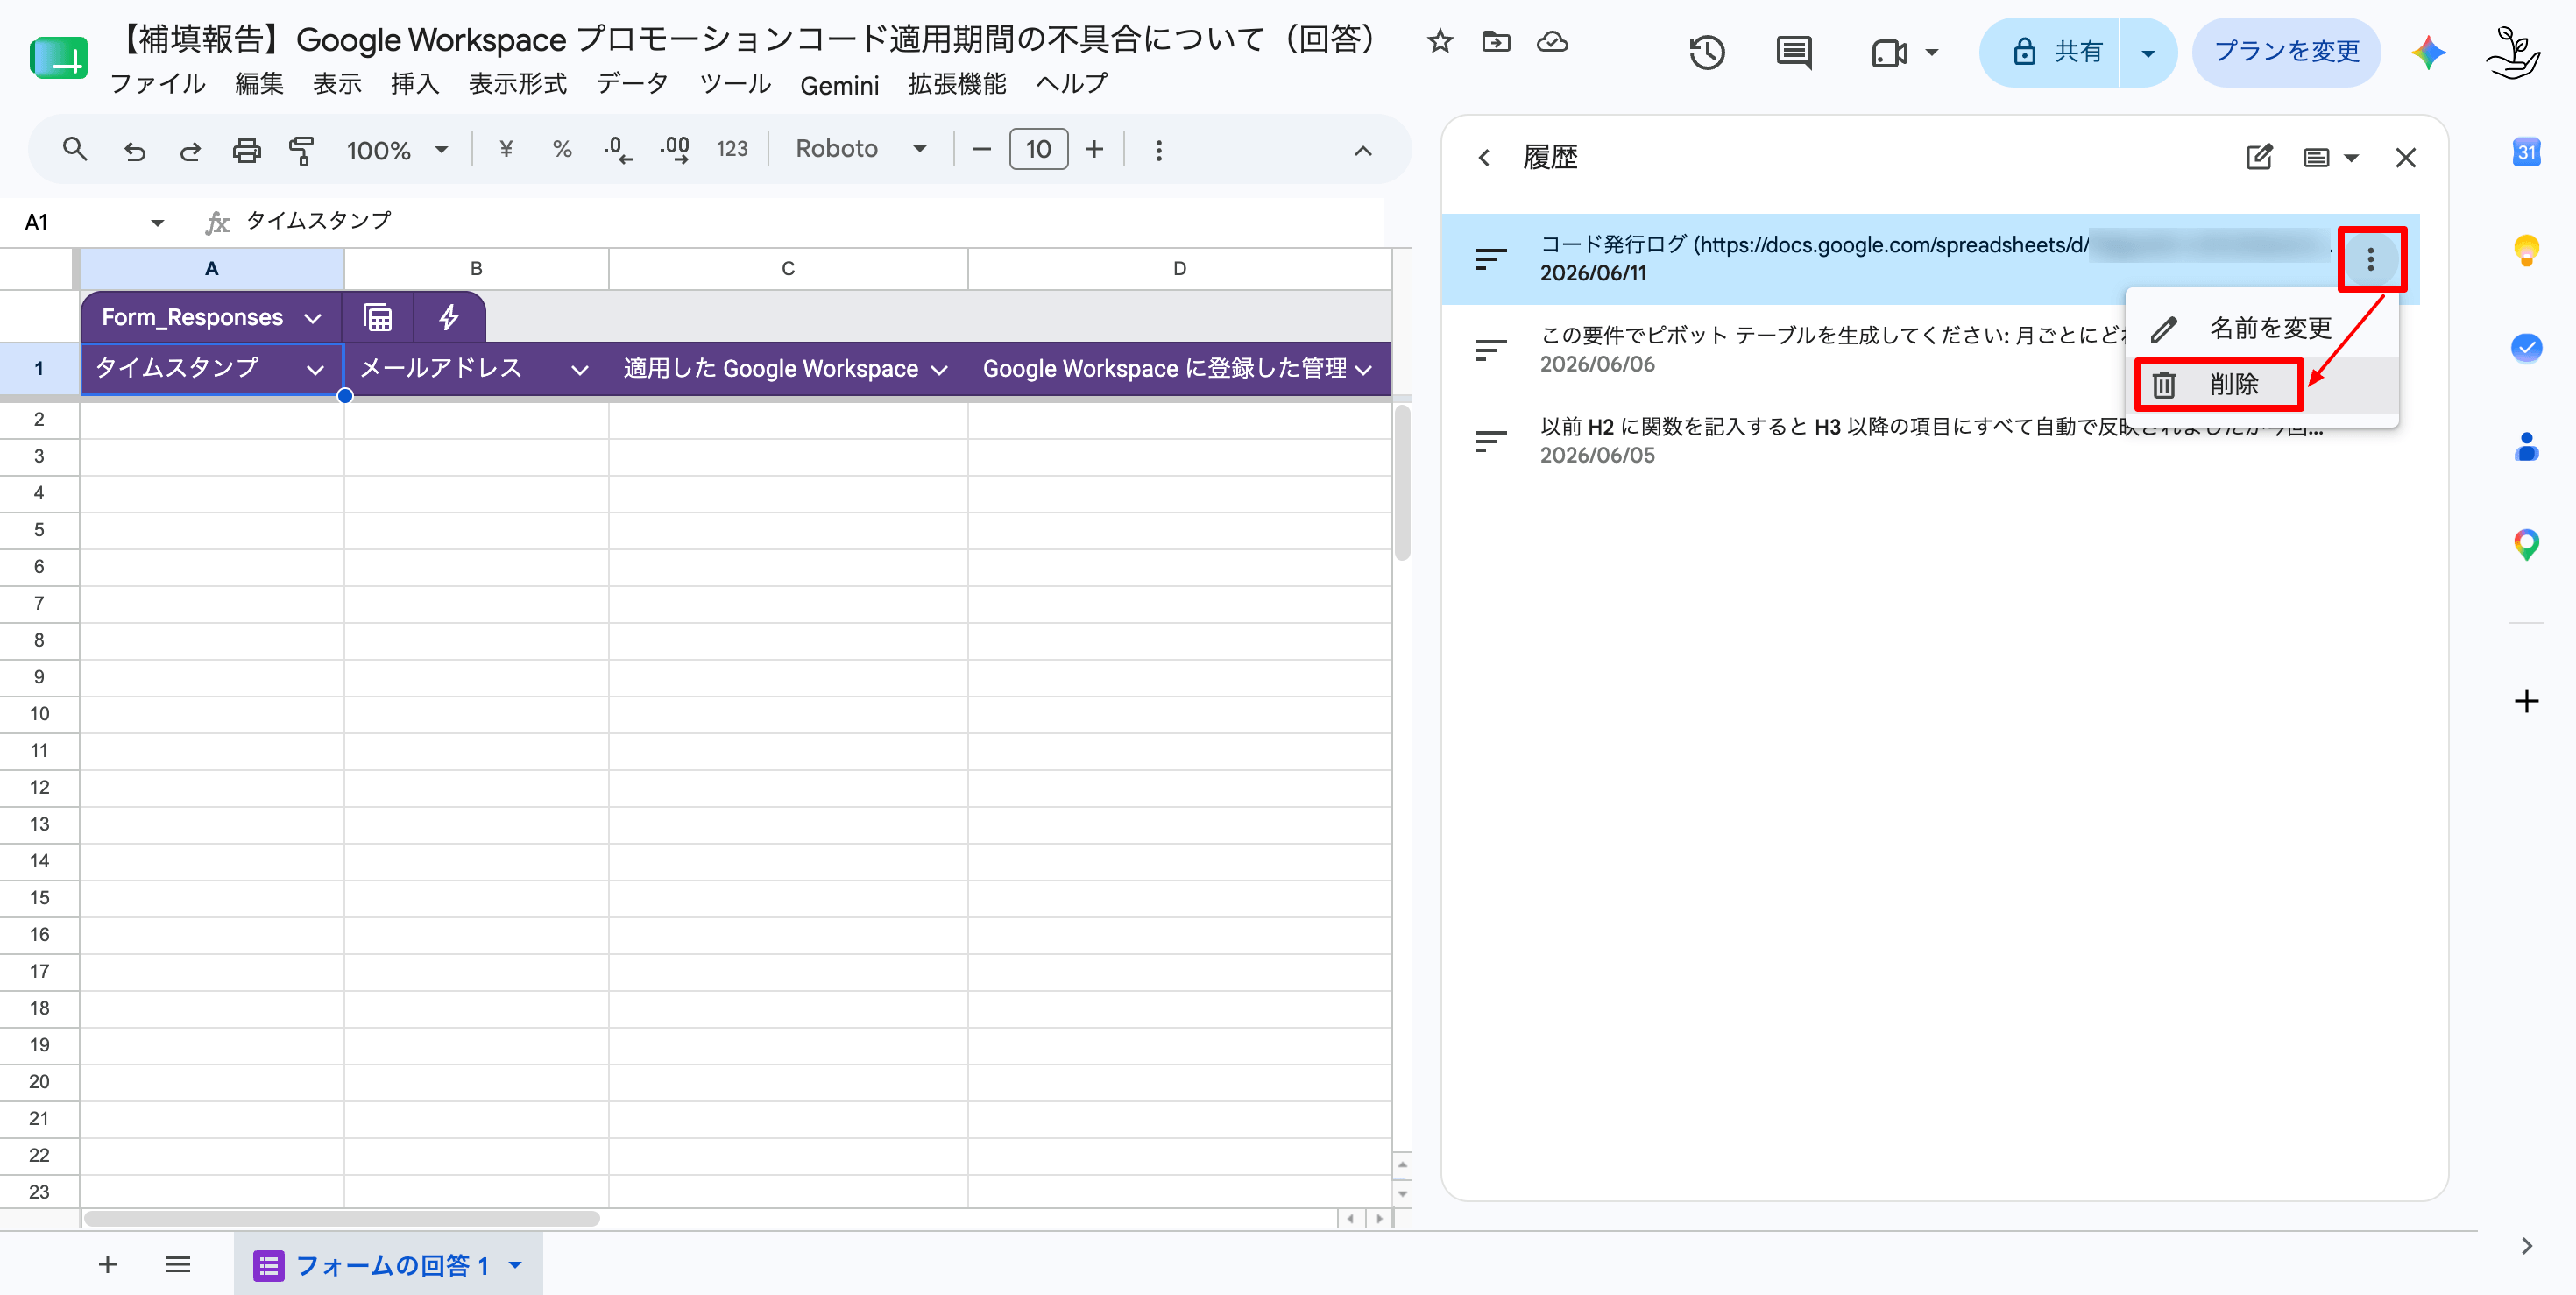Open the version history clock icon
The height and width of the screenshot is (1295, 2576).
tap(1707, 52)
